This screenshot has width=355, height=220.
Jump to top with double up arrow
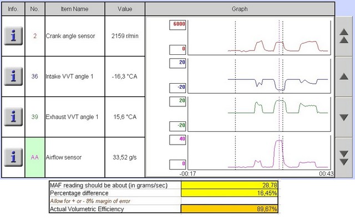pos(344,36)
